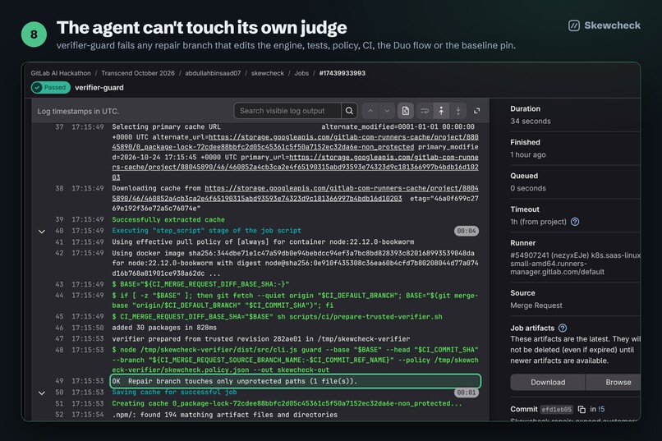Open the log in full screen icon
This screenshot has width=662, height=441.
point(476,111)
